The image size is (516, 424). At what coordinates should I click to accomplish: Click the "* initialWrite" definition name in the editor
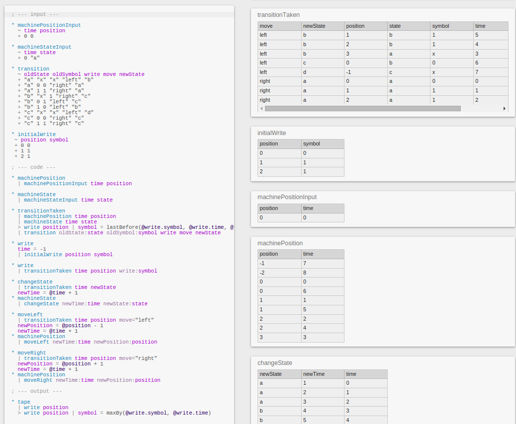point(36,135)
